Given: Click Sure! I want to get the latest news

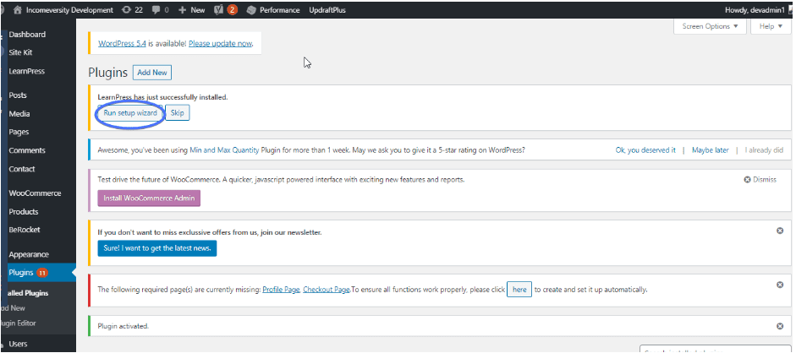Looking at the screenshot, I should [x=156, y=248].
